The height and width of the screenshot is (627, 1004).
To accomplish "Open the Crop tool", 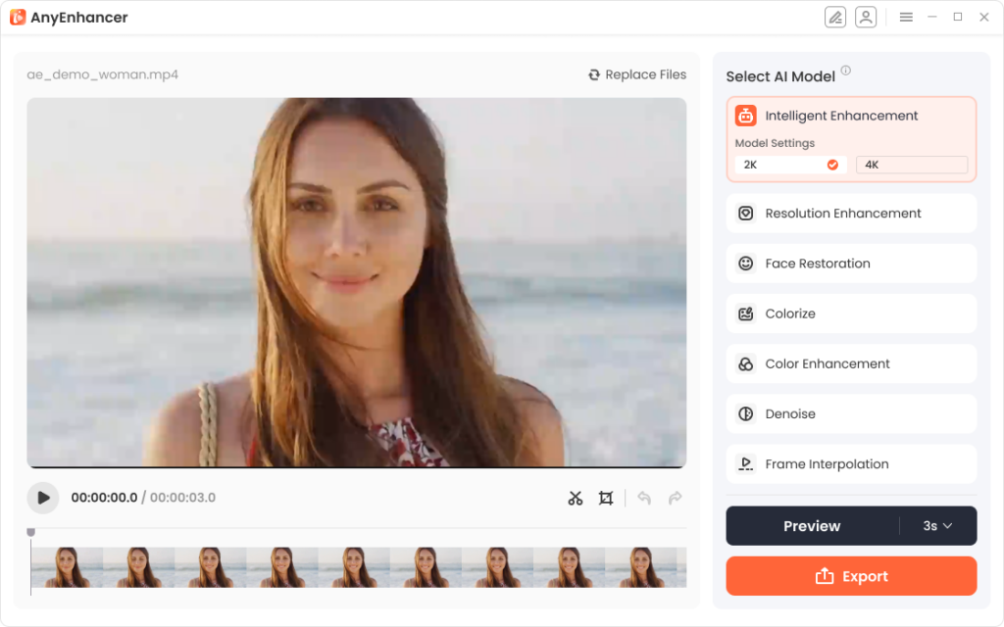I will (x=606, y=498).
